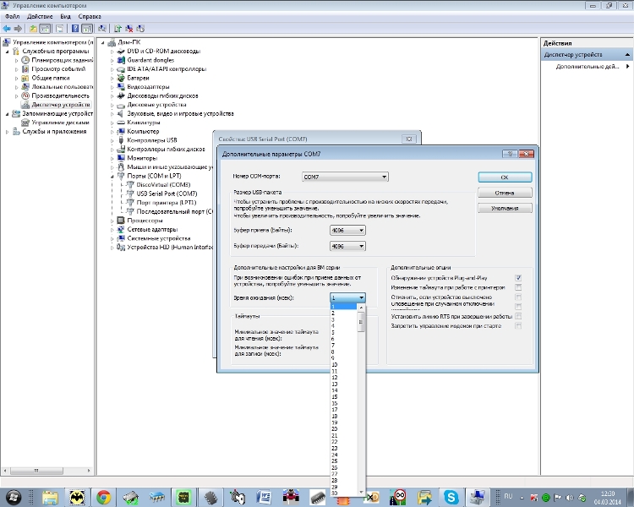Enable RTS line on close checkbox

coord(518,316)
